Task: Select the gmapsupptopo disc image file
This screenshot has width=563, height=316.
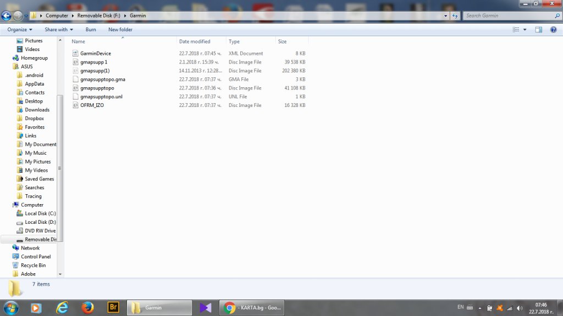Action: click(x=97, y=88)
